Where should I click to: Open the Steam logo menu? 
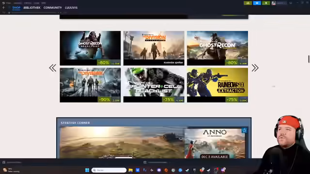3,3
